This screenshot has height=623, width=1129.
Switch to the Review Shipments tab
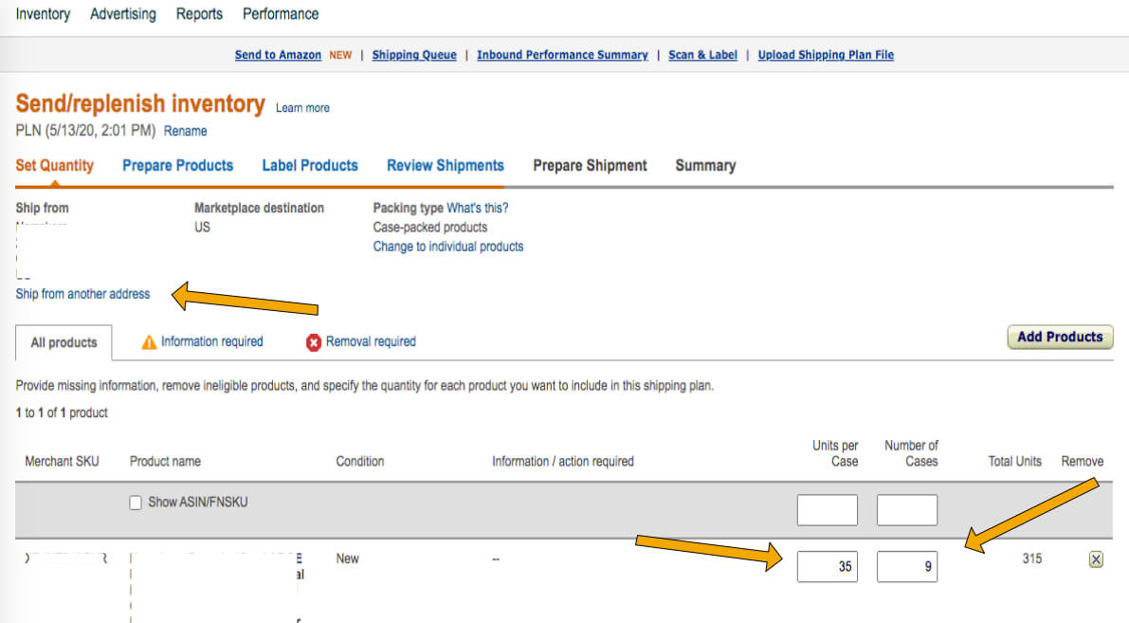coord(446,165)
